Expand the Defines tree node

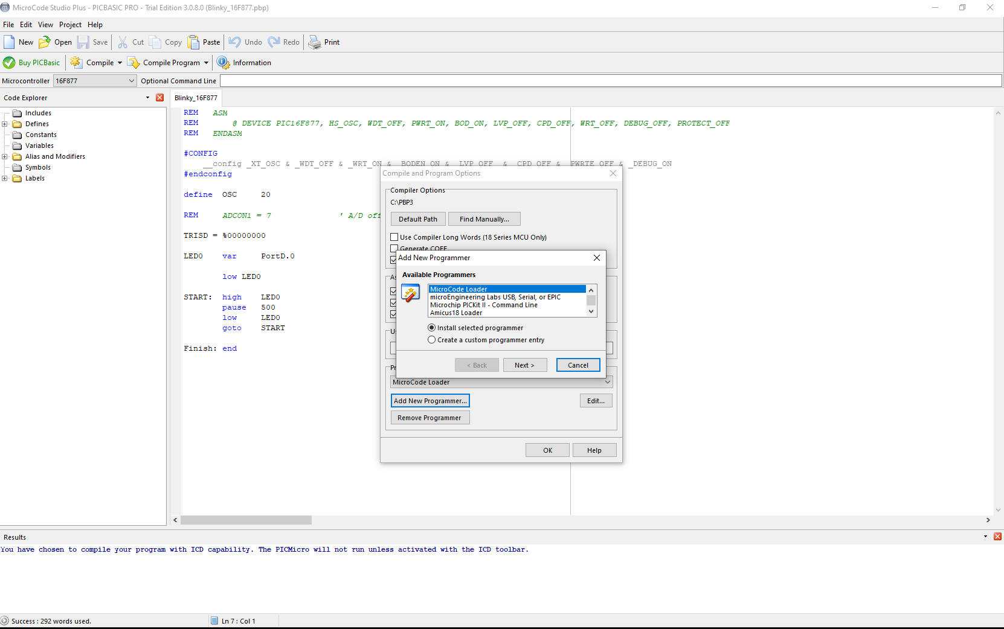(x=5, y=124)
